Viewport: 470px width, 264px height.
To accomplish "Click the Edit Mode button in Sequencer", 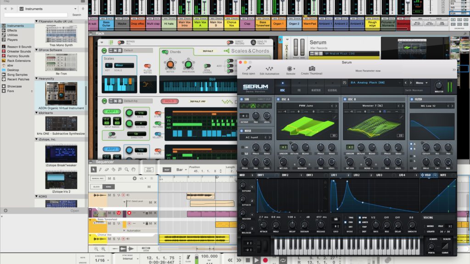I will (x=149, y=170).
